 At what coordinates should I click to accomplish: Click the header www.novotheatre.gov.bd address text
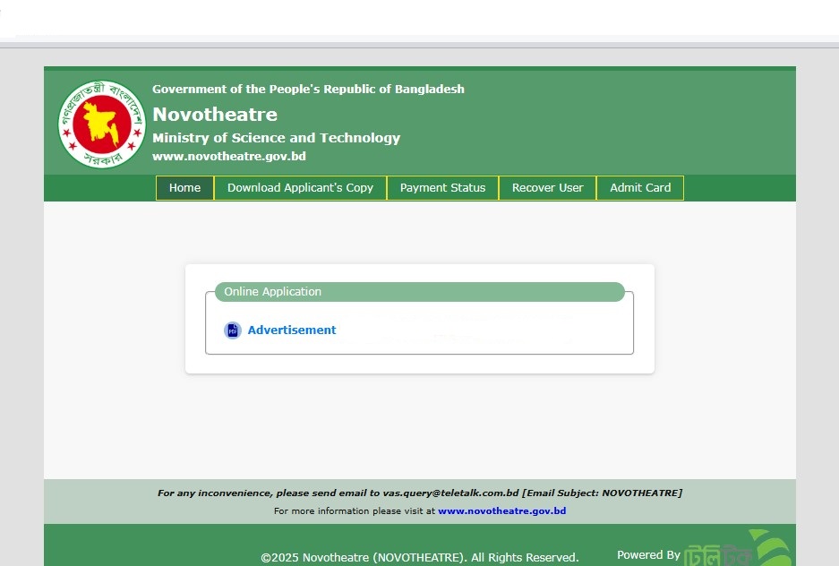[229, 157]
